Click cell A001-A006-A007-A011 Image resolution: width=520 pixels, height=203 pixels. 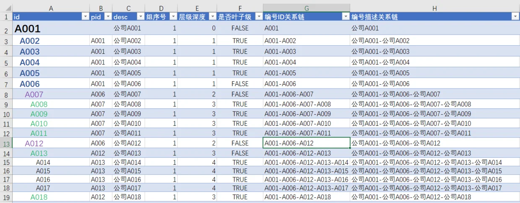[307, 133]
